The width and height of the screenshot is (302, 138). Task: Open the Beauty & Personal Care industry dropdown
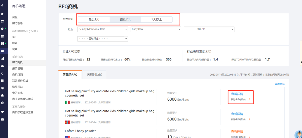(x=103, y=29)
